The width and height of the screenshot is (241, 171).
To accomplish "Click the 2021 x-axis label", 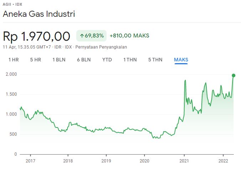I will pyautogui.click(x=184, y=161).
